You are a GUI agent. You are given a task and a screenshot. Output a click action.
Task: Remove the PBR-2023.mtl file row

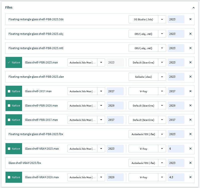point(190,48)
